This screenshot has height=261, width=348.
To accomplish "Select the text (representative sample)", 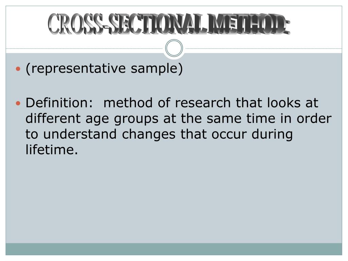I will [104, 68].
